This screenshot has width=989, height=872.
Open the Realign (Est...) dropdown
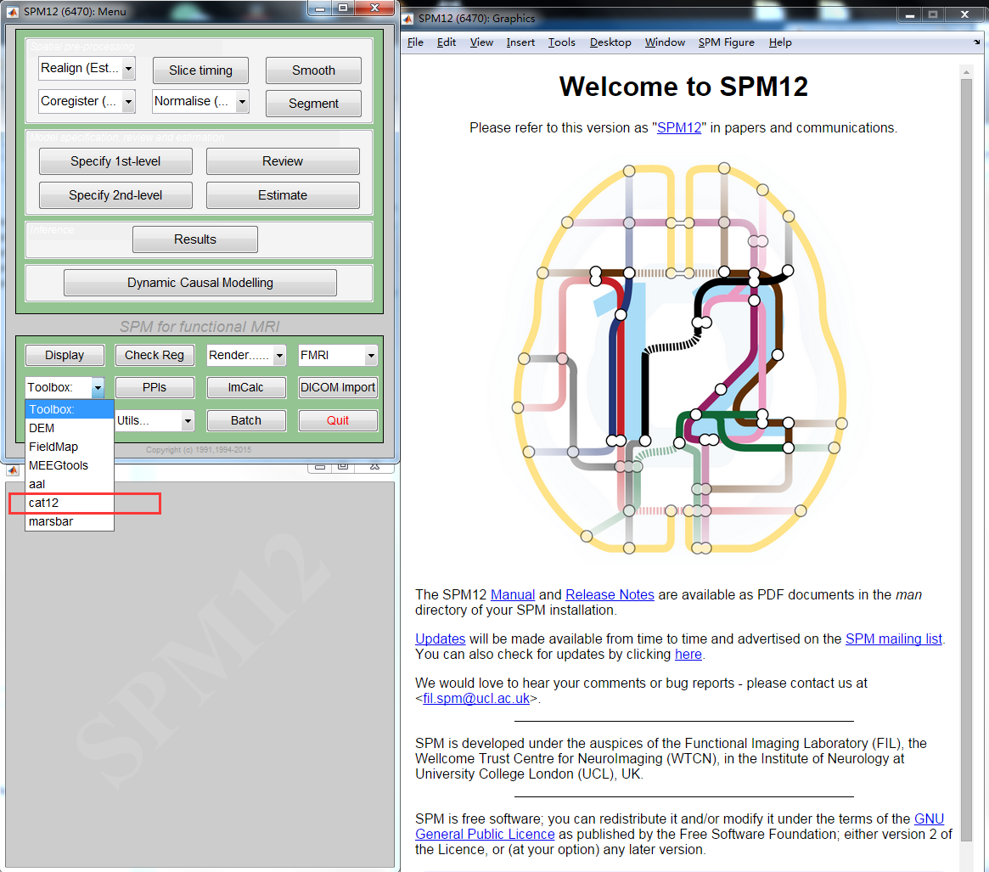(x=86, y=69)
